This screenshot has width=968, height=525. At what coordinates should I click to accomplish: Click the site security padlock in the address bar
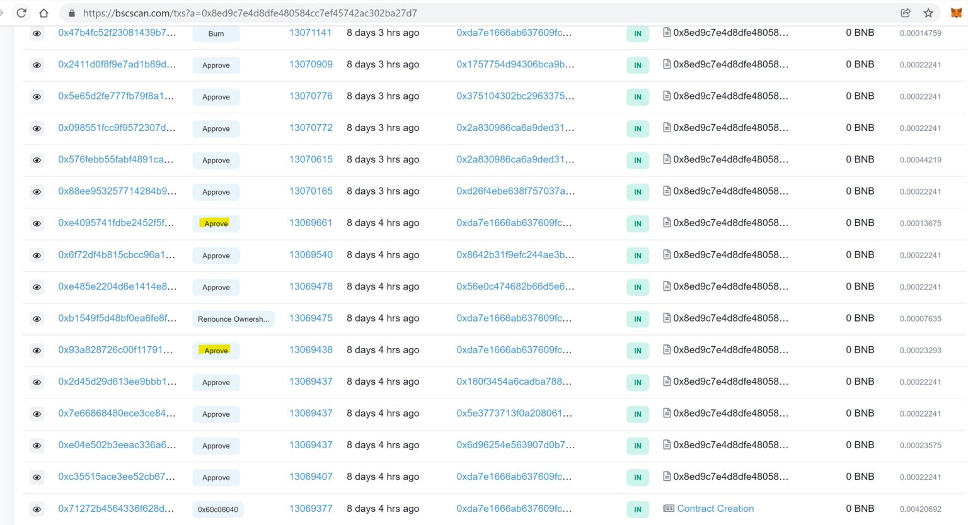click(71, 13)
